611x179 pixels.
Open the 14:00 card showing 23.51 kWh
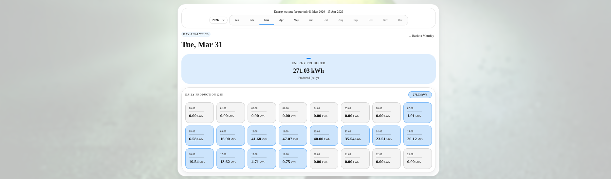point(386,136)
